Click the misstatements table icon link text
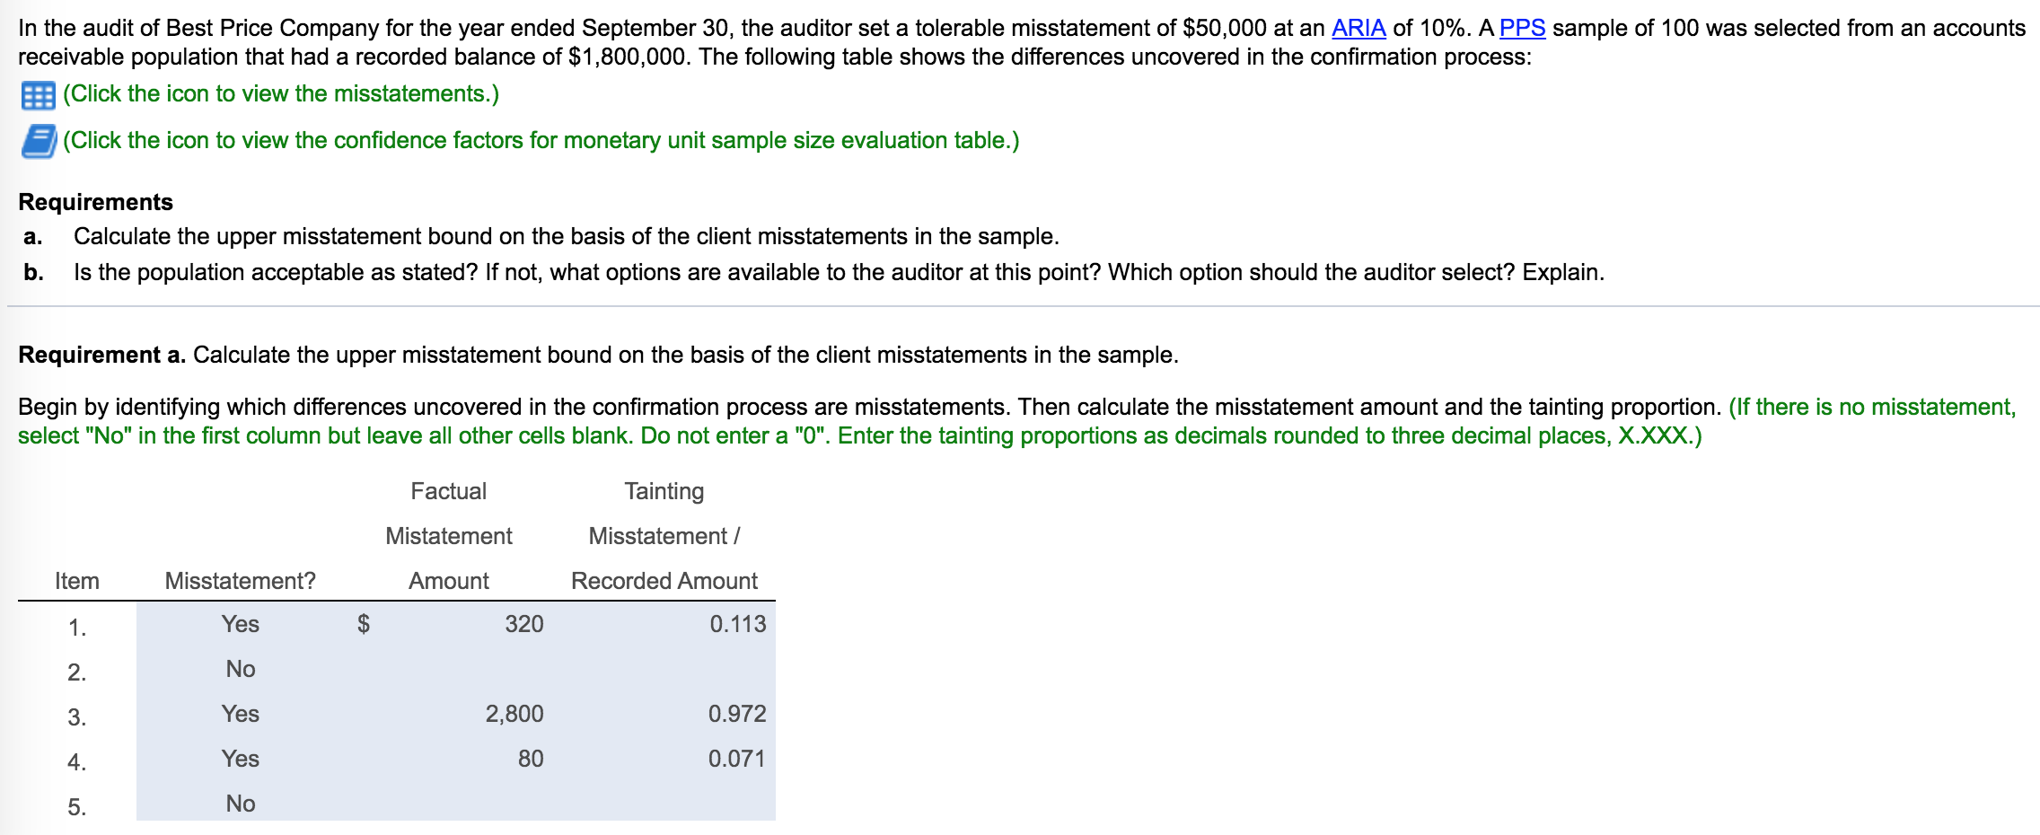Viewport: 2040px width, 835px height. tap(280, 92)
